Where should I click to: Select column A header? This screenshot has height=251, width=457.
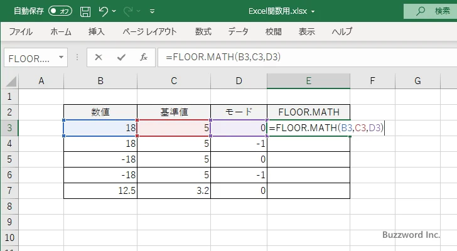click(x=41, y=81)
